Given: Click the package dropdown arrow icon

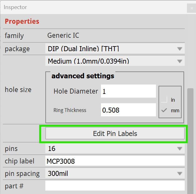Looking at the screenshot, I should (180, 49).
